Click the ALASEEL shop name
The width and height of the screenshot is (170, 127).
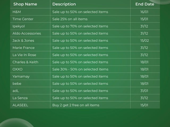[20, 105]
